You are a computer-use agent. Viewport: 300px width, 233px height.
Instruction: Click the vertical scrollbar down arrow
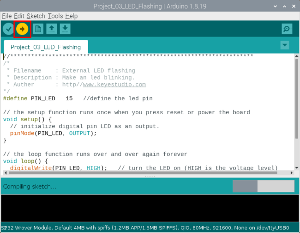[297, 168]
